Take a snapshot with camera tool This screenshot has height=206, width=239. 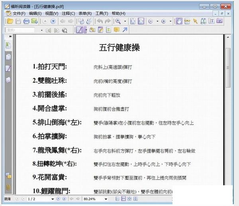(x=219, y=21)
